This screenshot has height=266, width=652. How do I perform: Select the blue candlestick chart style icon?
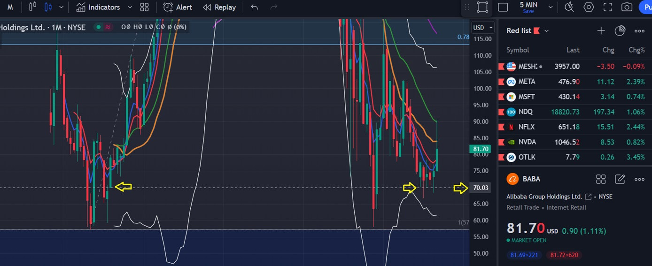47,7
